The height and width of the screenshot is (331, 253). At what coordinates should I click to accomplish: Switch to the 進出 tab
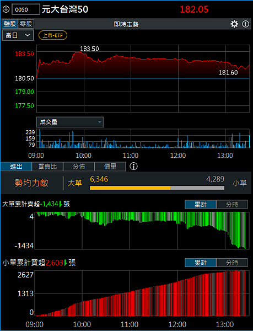[16, 167]
